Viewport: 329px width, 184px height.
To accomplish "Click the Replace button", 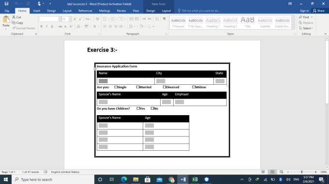I will click(306, 23).
